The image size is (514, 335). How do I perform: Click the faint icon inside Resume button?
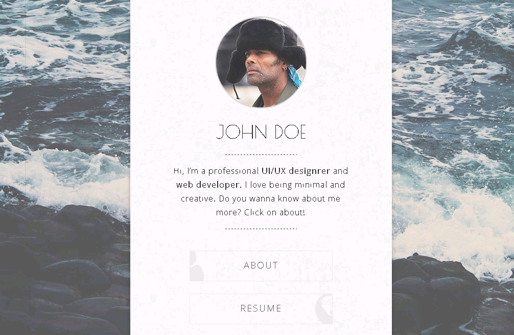click(x=324, y=309)
